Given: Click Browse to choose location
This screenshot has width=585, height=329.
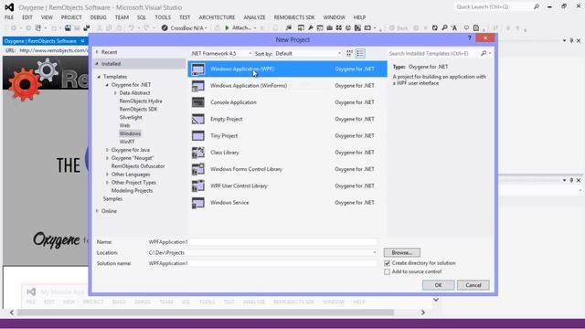Looking at the screenshot, I should coord(402,253).
